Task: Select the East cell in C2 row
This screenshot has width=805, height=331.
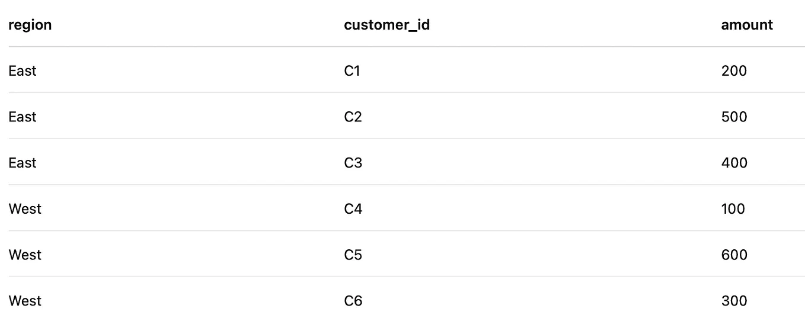Action: pos(23,117)
